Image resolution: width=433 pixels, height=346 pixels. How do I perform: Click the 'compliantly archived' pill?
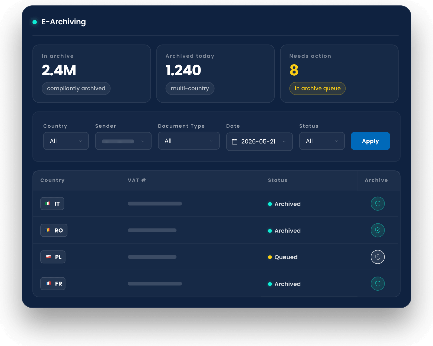(x=76, y=88)
